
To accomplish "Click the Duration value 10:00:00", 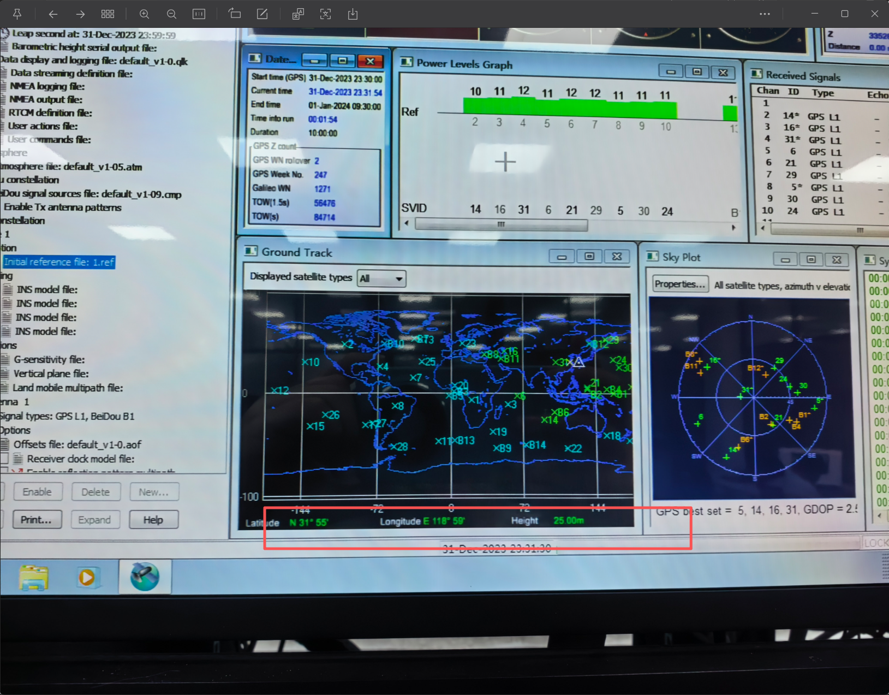I will click(x=323, y=133).
